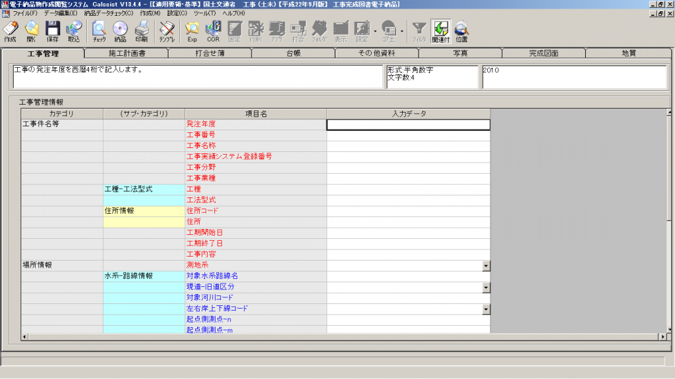Expand the 左右岸上下線コード dropdown
675x379 pixels.
pyautogui.click(x=486, y=309)
